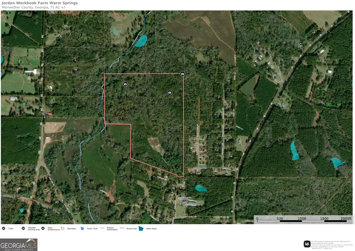Click the red Boundary color swatch in legend

(x=62, y=228)
